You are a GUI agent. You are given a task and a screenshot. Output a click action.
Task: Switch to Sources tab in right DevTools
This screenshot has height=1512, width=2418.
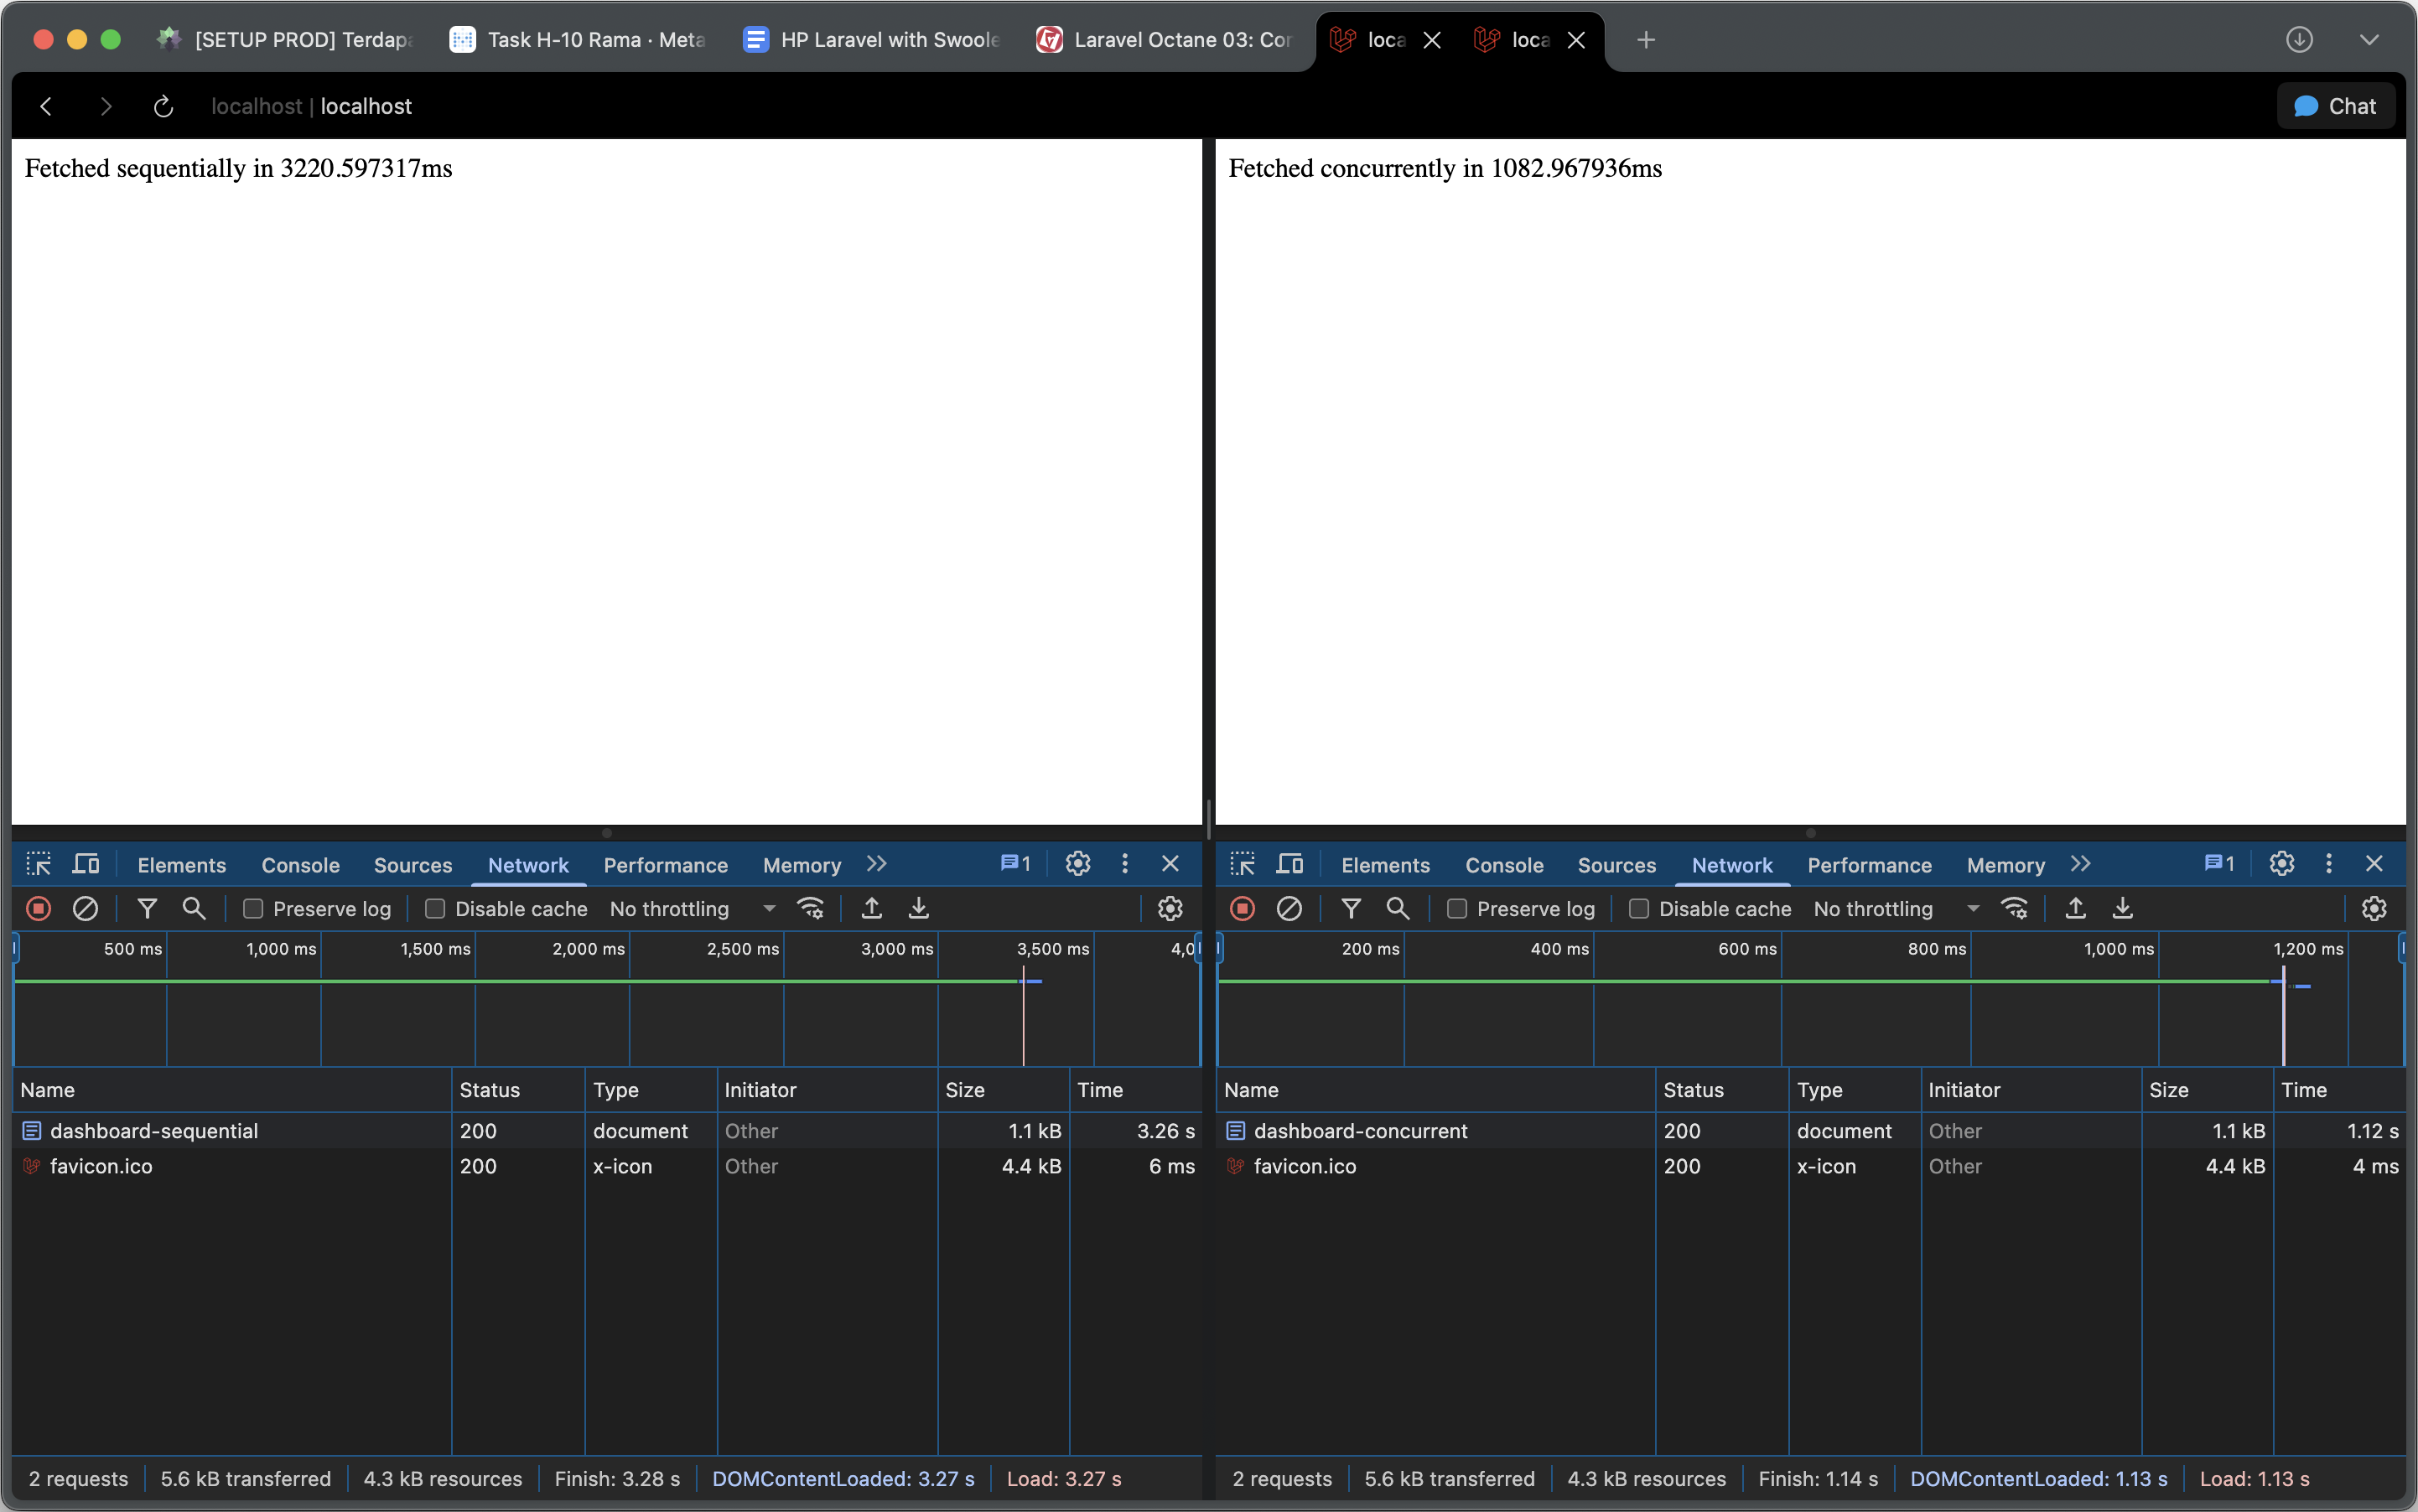[x=1616, y=866]
